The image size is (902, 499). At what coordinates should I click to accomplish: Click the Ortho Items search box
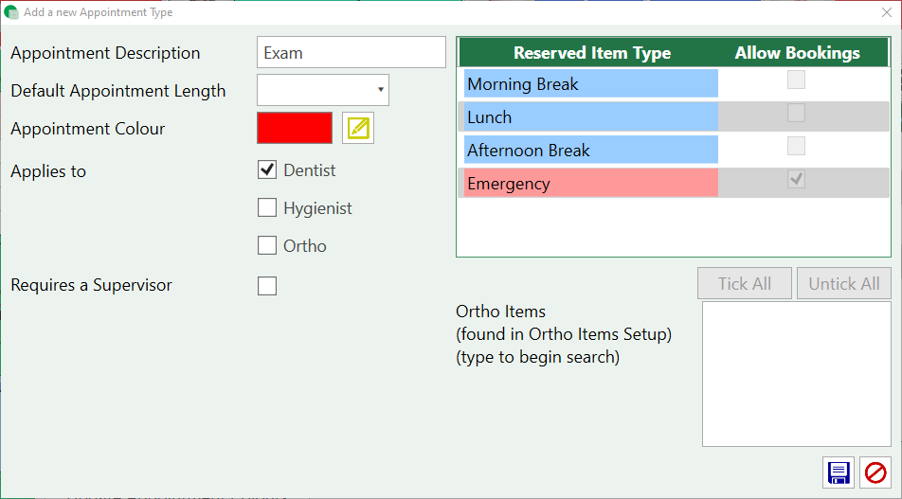click(x=796, y=374)
